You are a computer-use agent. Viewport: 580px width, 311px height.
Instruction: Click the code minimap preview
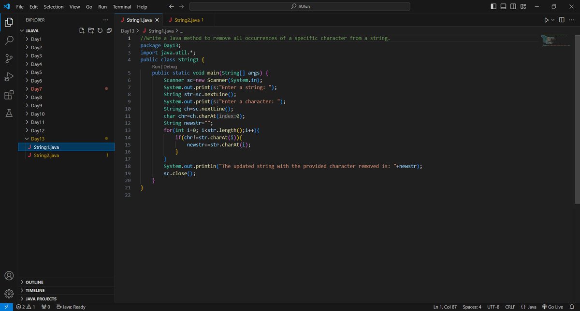(555, 41)
